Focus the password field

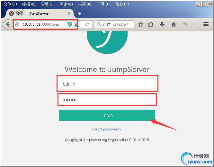tap(107, 100)
